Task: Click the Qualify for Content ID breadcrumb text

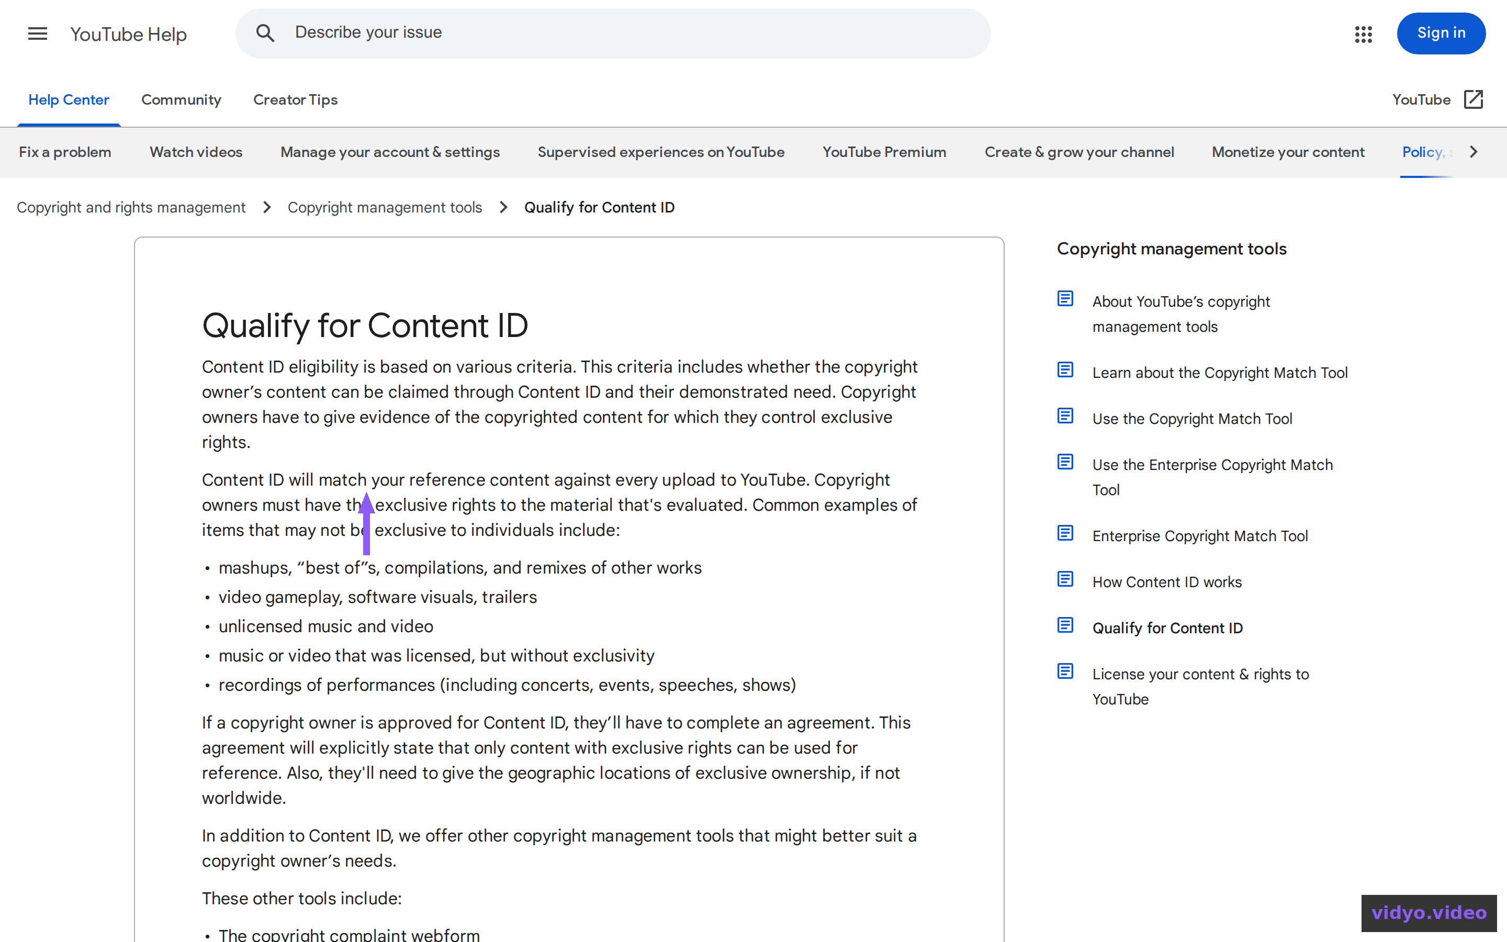Action: point(599,207)
